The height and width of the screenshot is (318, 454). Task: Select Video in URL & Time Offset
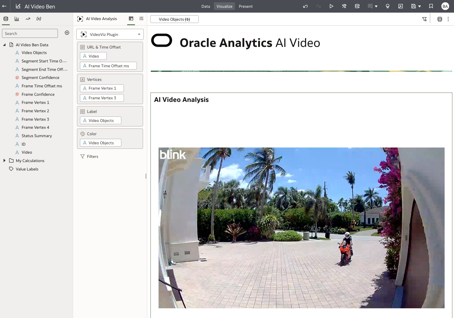93,56
